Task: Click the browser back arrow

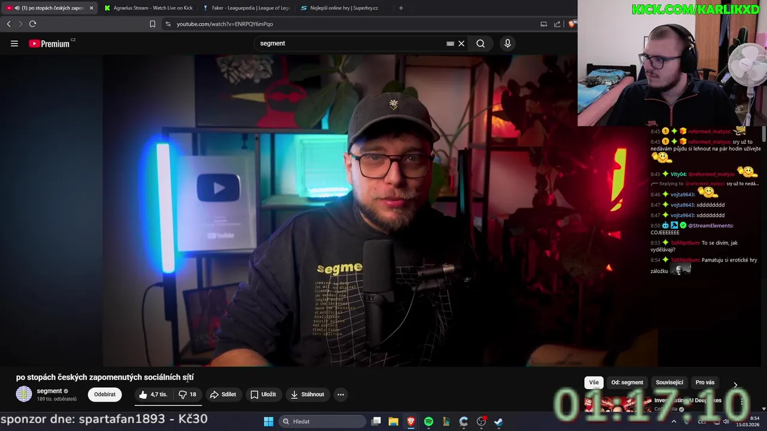Action: click(x=8, y=24)
